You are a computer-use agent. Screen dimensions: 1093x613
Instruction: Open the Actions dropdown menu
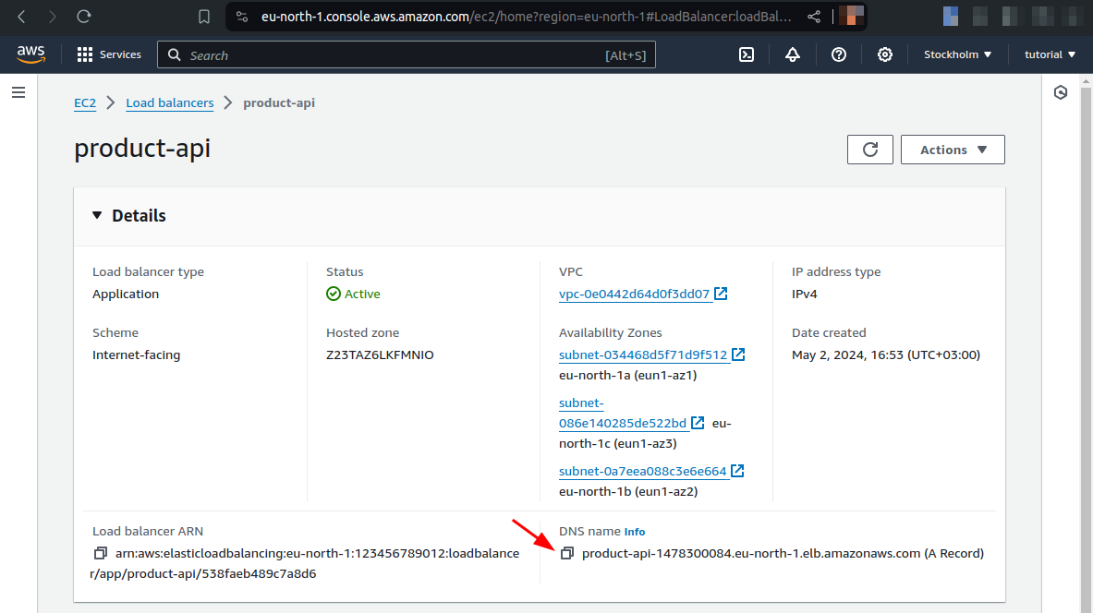click(x=953, y=150)
